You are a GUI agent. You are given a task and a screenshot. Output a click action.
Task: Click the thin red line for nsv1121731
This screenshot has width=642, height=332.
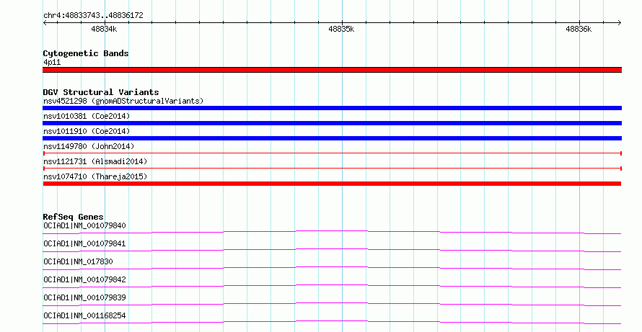coord(332,169)
